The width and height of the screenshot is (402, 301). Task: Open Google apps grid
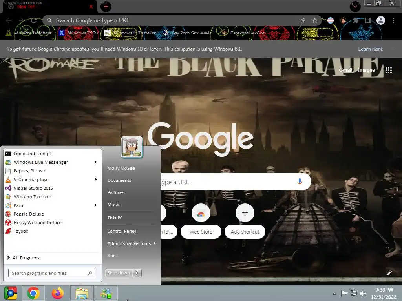point(389,70)
